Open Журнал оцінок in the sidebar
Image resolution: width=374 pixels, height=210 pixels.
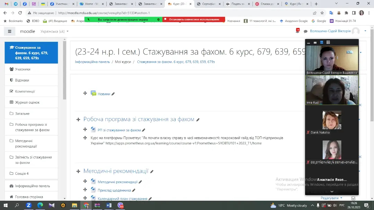coord(27,102)
